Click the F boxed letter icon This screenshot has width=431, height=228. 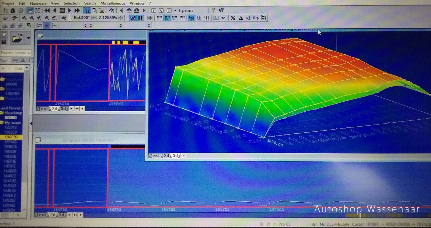[x=154, y=10]
